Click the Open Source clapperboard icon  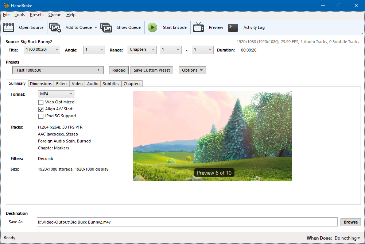click(x=8, y=27)
